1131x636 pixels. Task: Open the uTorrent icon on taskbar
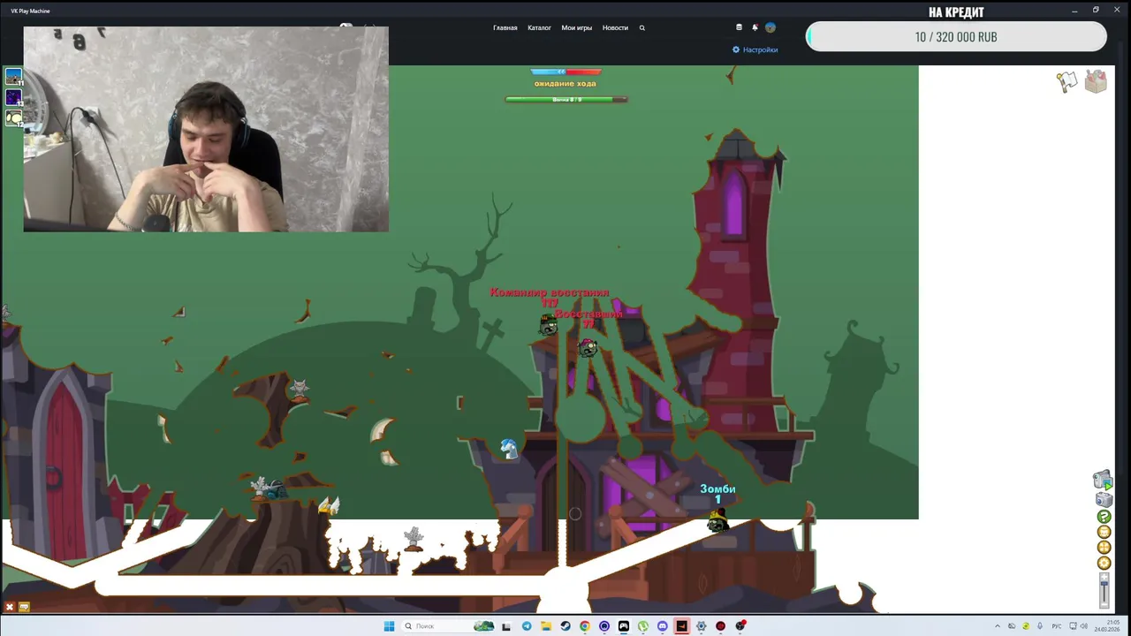tap(643, 626)
